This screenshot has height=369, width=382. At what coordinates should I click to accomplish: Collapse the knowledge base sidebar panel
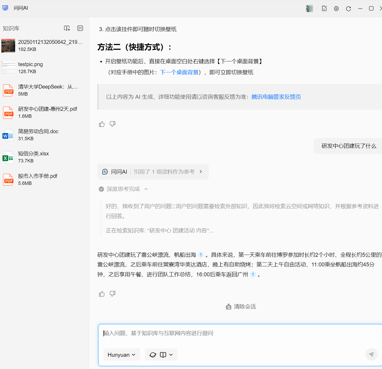click(80, 28)
